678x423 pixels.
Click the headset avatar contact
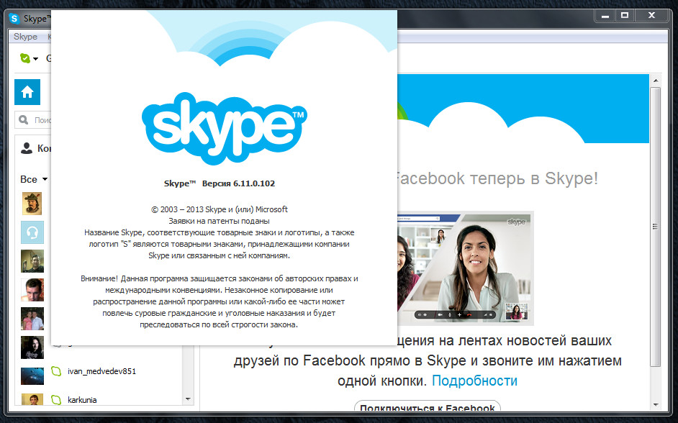coord(32,232)
